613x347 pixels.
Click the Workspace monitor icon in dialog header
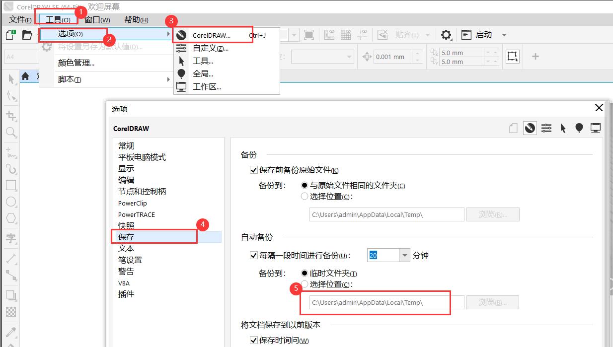(596, 128)
